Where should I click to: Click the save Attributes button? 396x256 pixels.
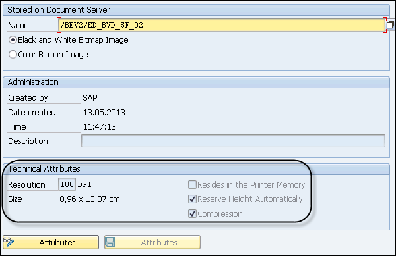tap(152, 242)
